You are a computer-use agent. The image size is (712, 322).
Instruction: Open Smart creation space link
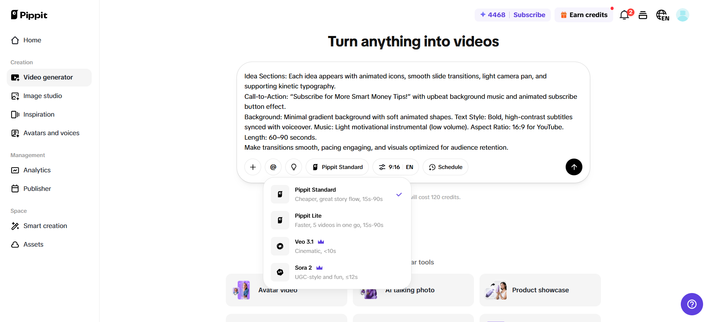click(x=49, y=226)
